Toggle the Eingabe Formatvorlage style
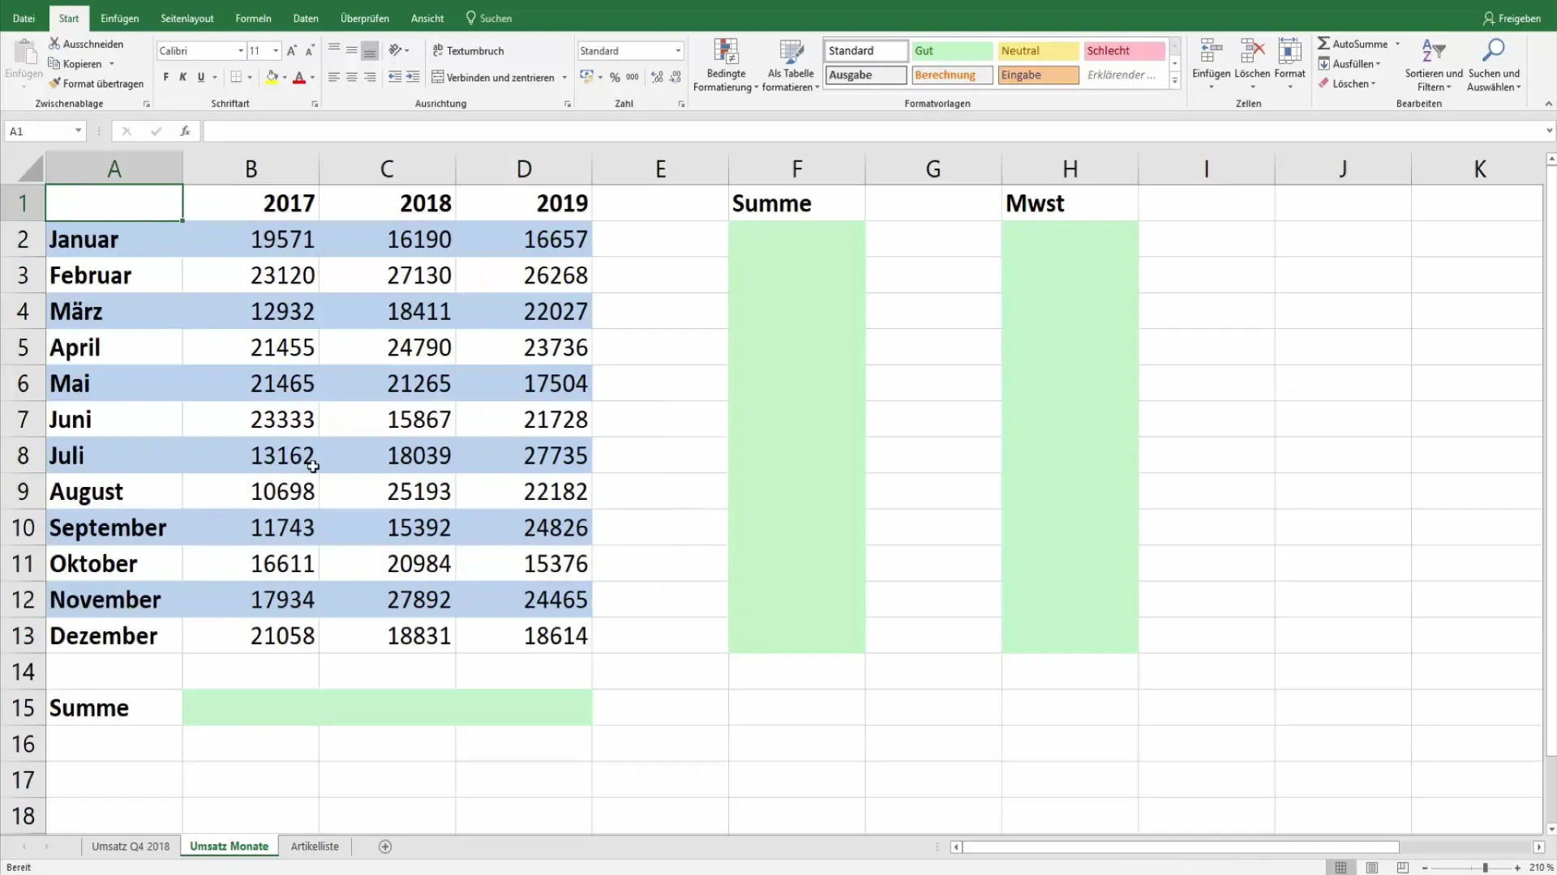 [1038, 74]
